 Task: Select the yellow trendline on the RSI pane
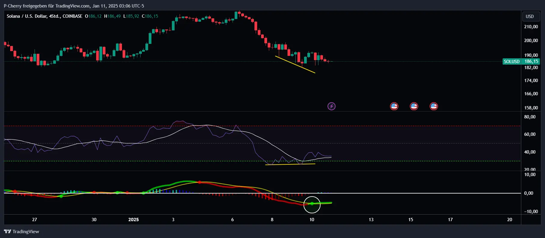pos(290,164)
